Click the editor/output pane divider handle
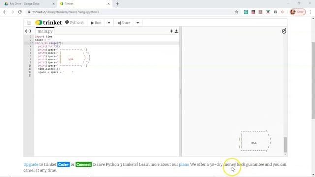 (x=181, y=91)
